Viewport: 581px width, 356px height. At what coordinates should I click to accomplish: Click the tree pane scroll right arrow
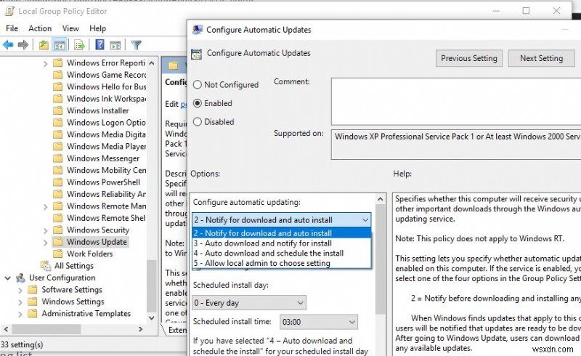click(x=140, y=329)
